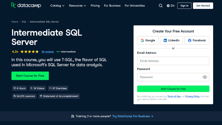The image size is (222, 125).
Task: Select Intermediate SQL Server breadcrumb
Action: tap(44, 22)
